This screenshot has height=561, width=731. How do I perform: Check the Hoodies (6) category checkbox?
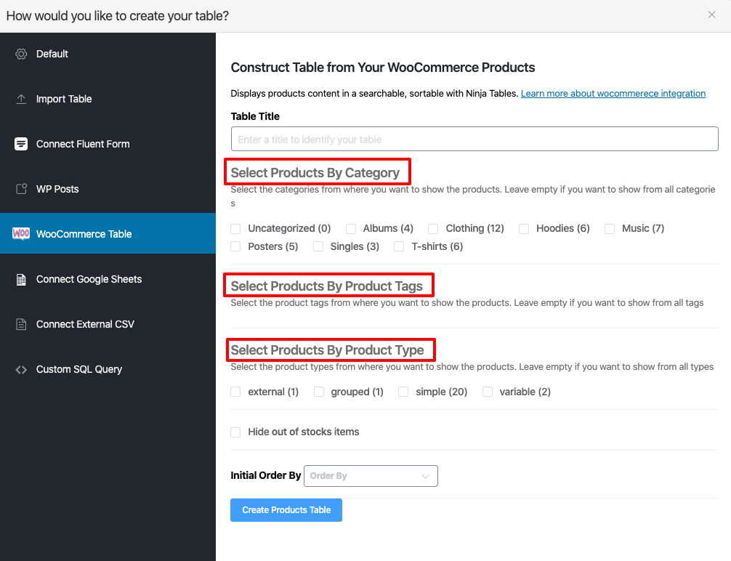[524, 228]
